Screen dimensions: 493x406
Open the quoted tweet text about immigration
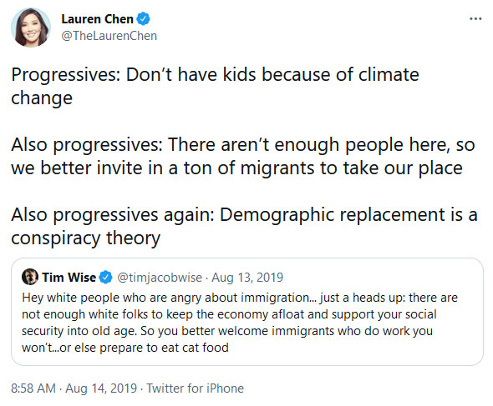pos(240,323)
